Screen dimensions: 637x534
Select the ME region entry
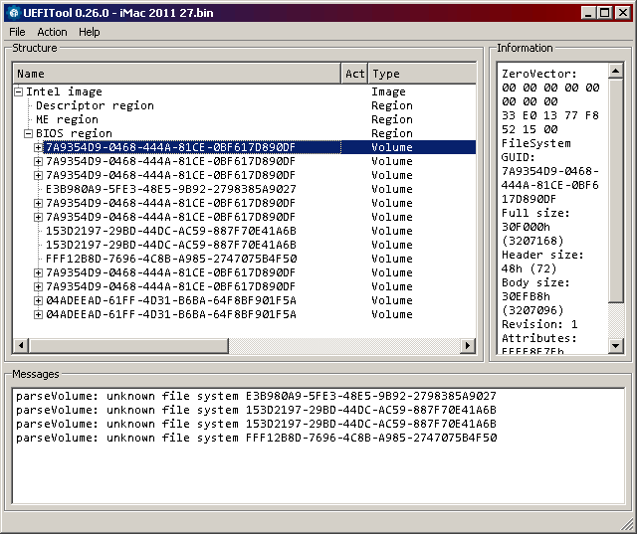[x=67, y=119]
